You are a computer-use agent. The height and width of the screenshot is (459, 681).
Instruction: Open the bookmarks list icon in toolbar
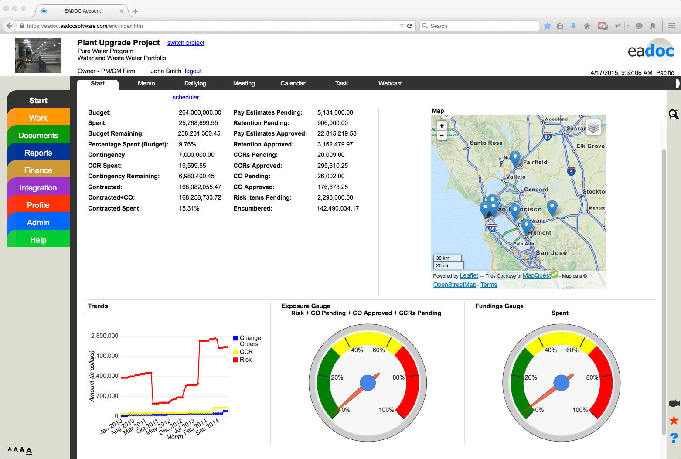click(560, 26)
